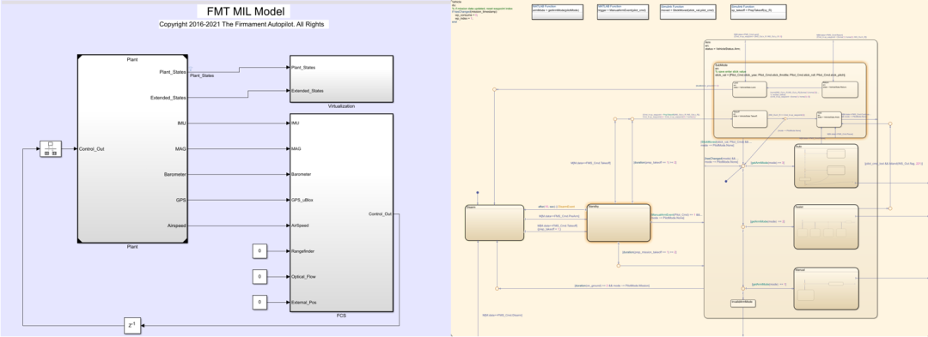Select the InvalidArmMode state box
The width and height of the screenshot is (928, 337).
744,303
